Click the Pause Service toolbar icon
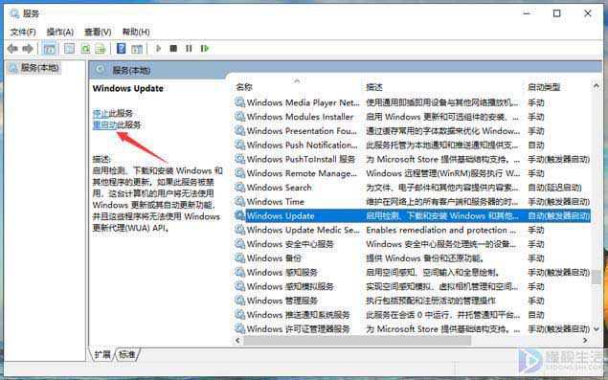 [189, 49]
